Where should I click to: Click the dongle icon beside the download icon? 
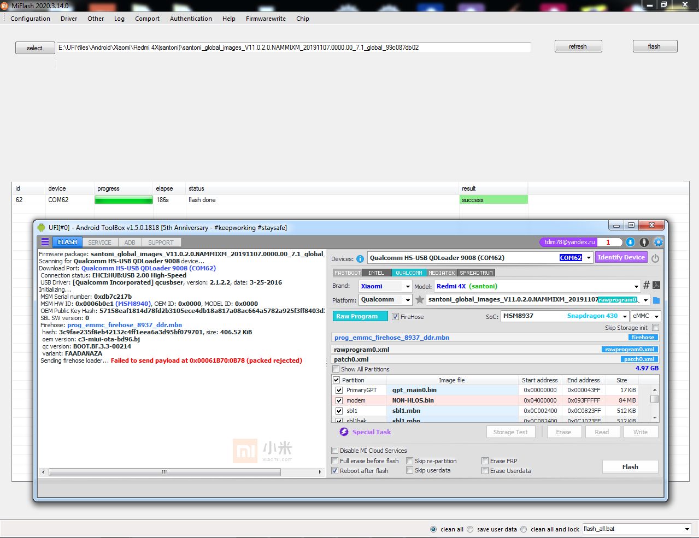pos(644,242)
